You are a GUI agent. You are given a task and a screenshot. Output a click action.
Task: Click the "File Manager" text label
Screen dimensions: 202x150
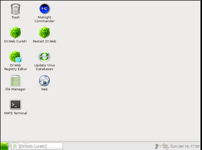(x=15, y=89)
